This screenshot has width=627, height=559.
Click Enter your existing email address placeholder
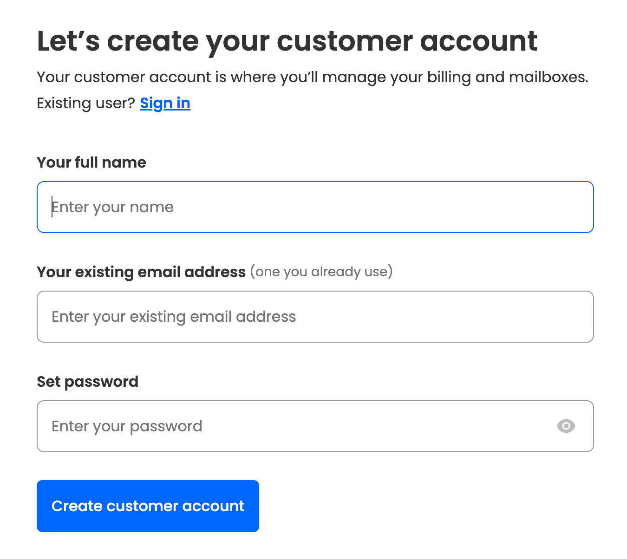coord(174,317)
